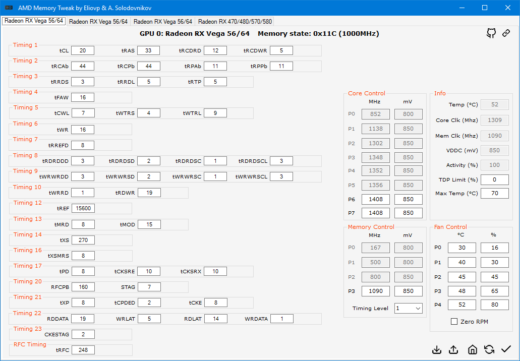The image size is (520, 361).
Task: Select the first Radeon RX Vega 56/64 tab
Action: [x=34, y=21]
